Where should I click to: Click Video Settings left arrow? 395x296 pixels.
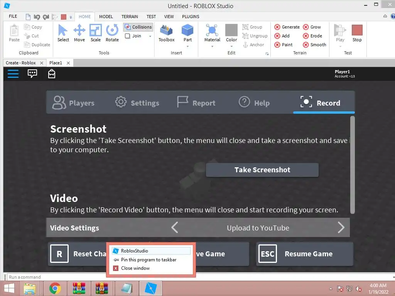coord(175,227)
